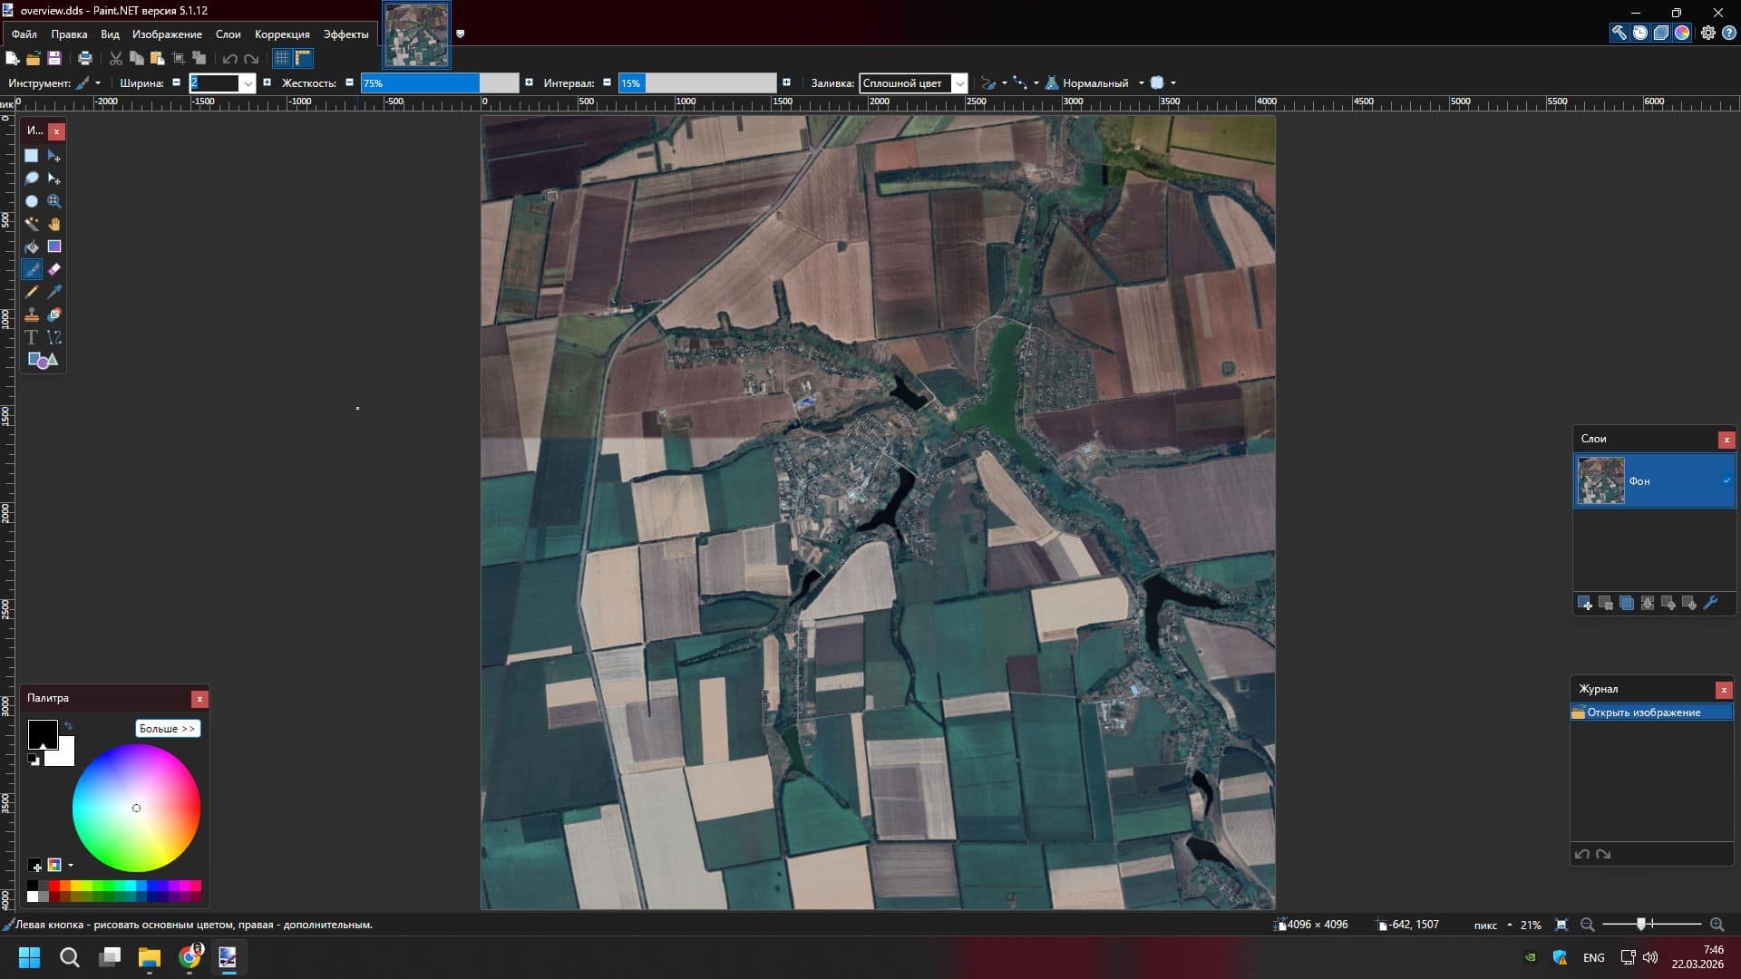
Task: Open the Эффекты menu
Action: coord(345,34)
